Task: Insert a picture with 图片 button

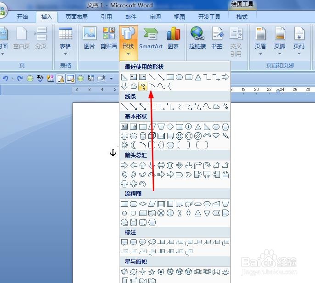Action: 90,38
